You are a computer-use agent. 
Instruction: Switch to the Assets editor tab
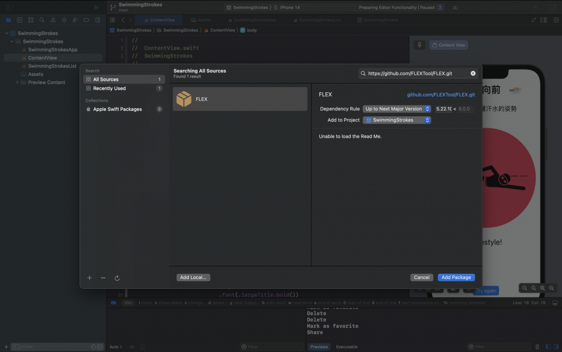pyautogui.click(x=201, y=20)
